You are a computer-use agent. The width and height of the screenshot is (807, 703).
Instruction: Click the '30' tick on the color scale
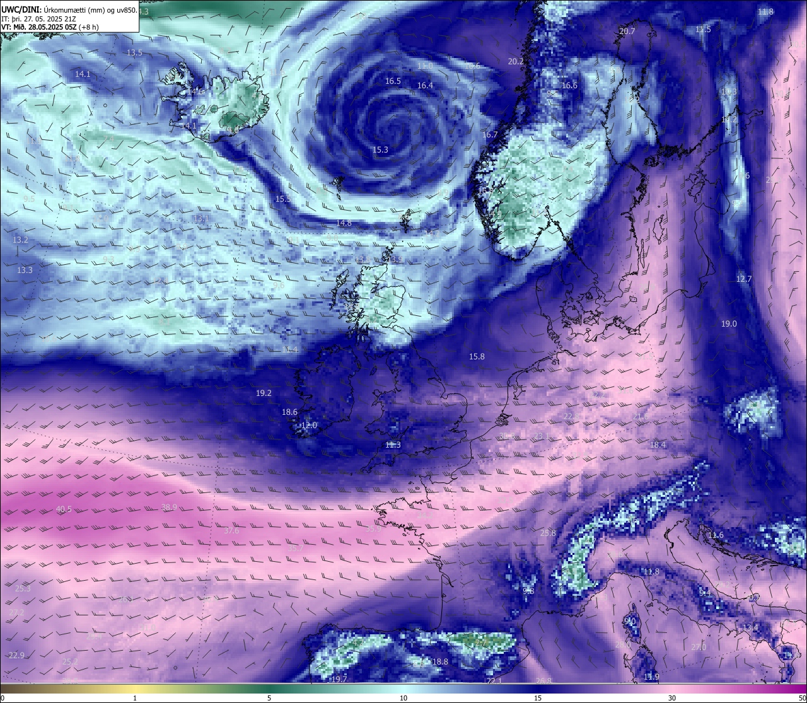pyautogui.click(x=672, y=698)
